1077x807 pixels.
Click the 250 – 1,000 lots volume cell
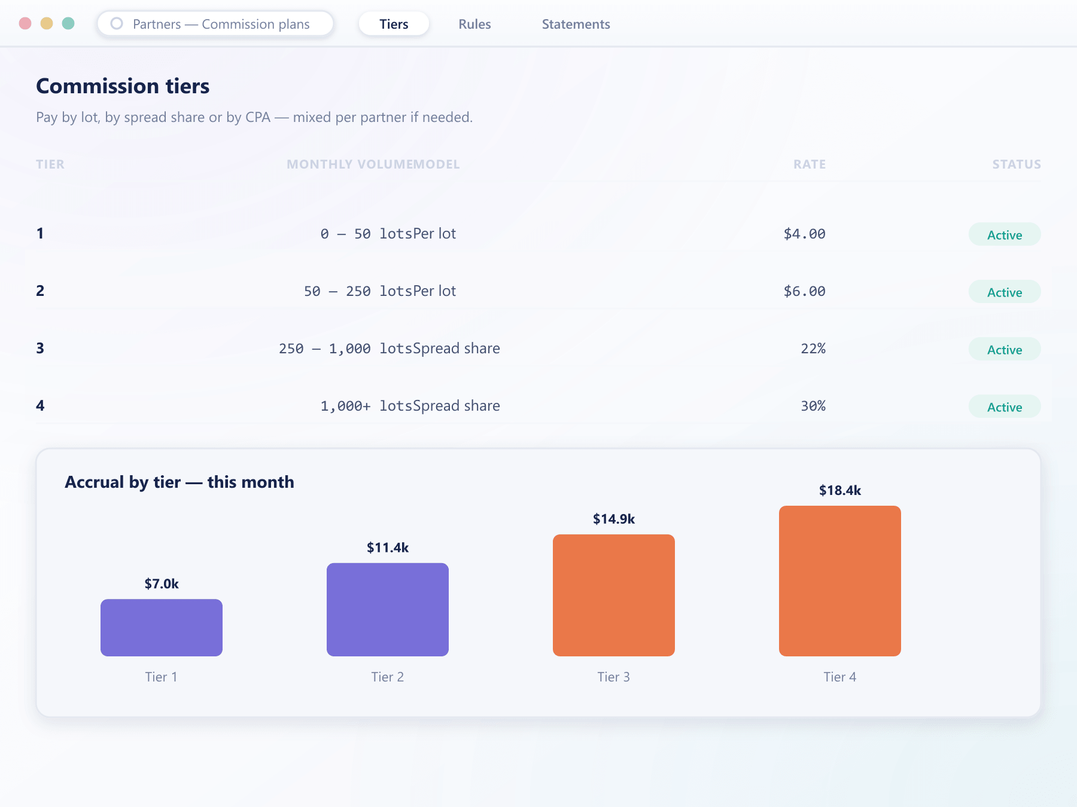[345, 349]
